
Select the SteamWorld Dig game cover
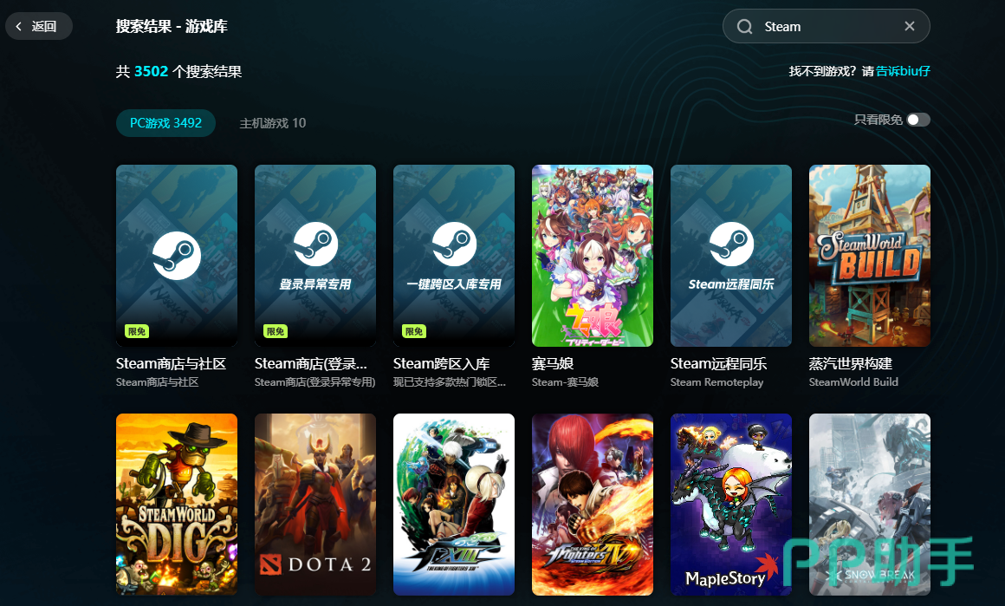[177, 504]
